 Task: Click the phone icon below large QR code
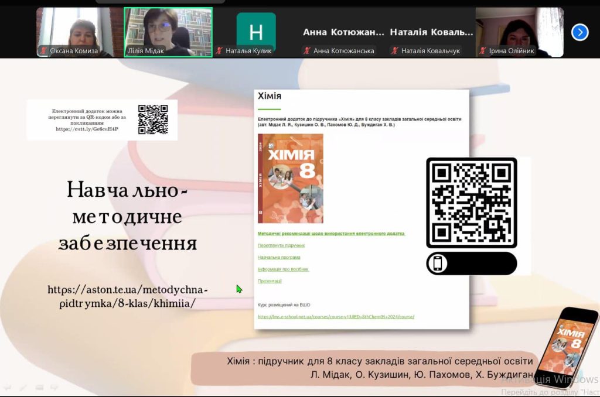click(437, 263)
